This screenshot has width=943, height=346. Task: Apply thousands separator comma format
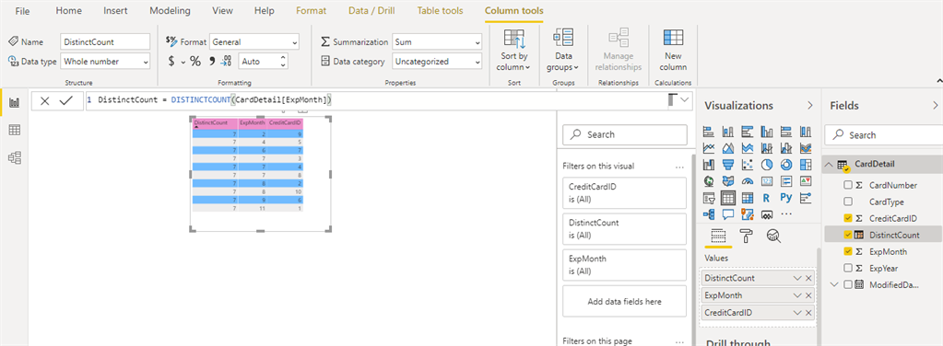point(212,62)
